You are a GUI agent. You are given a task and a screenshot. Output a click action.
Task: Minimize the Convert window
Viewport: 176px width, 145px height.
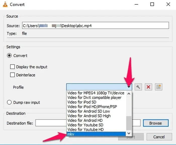(x=136, y=4)
